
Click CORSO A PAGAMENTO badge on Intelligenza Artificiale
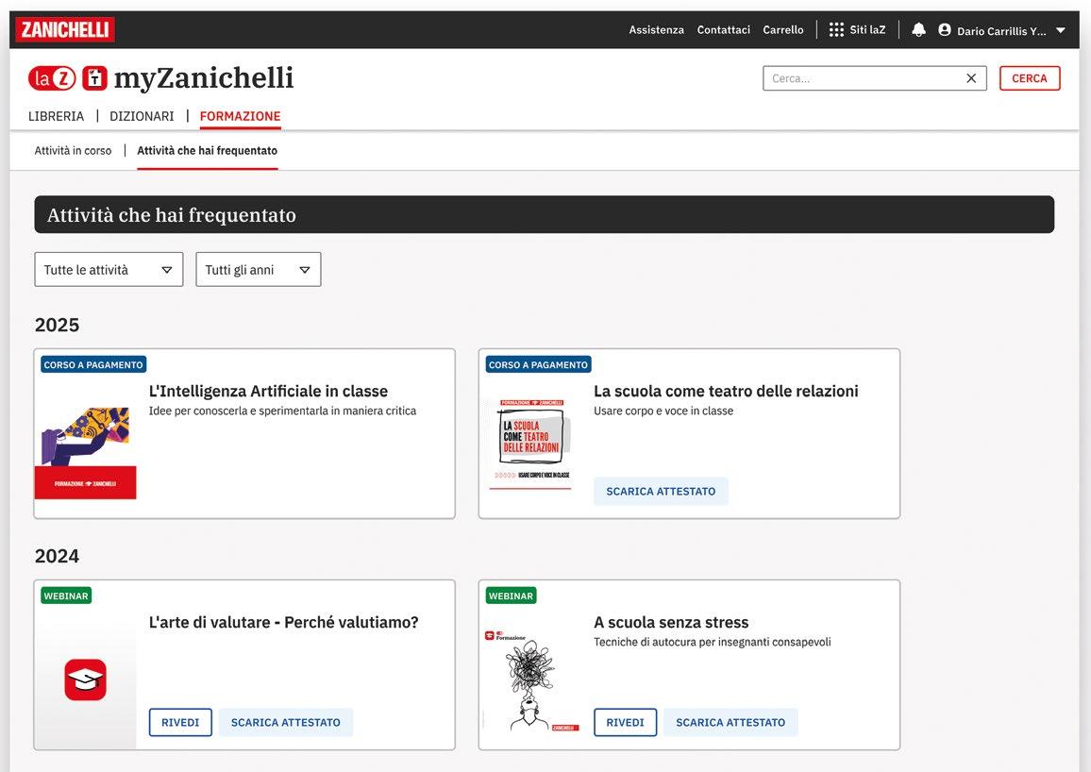[93, 364]
